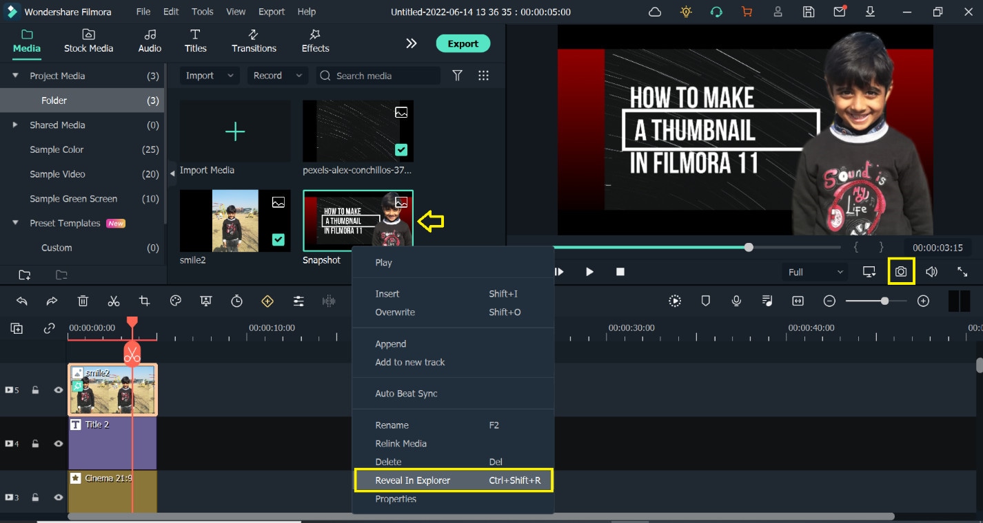Click the volume speaker icon in preview controls
The width and height of the screenshot is (983, 523).
coord(931,272)
